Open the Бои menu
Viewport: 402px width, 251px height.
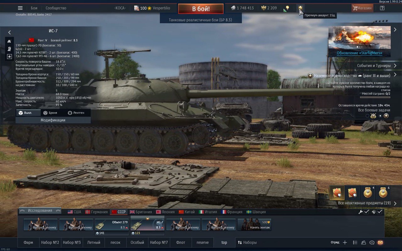point(34,8)
